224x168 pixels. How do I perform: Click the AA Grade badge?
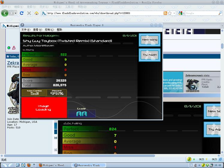[82, 113]
